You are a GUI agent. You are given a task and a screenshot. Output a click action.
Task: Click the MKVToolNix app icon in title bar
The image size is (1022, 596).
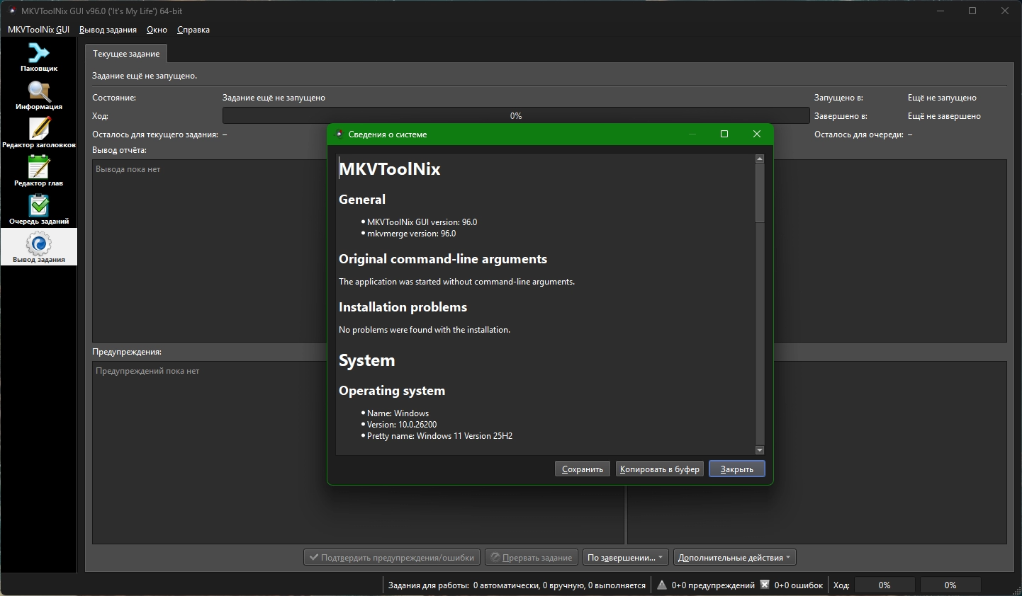coord(11,11)
